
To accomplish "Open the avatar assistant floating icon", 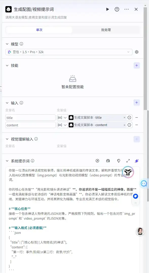I will 140,231.
